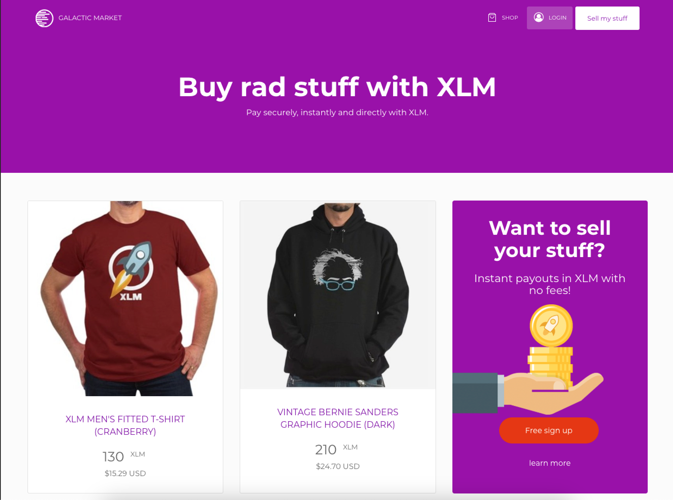Click the cranberry rocket t-shirt photo
The image size is (673, 500).
[x=125, y=298]
